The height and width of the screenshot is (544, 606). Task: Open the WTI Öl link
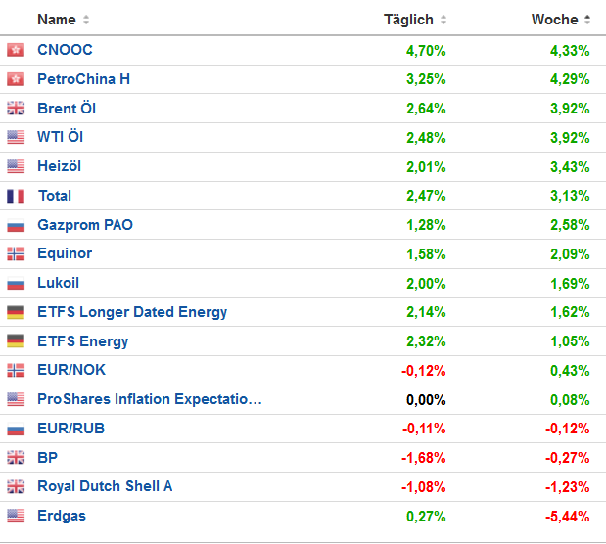pyautogui.click(x=61, y=137)
